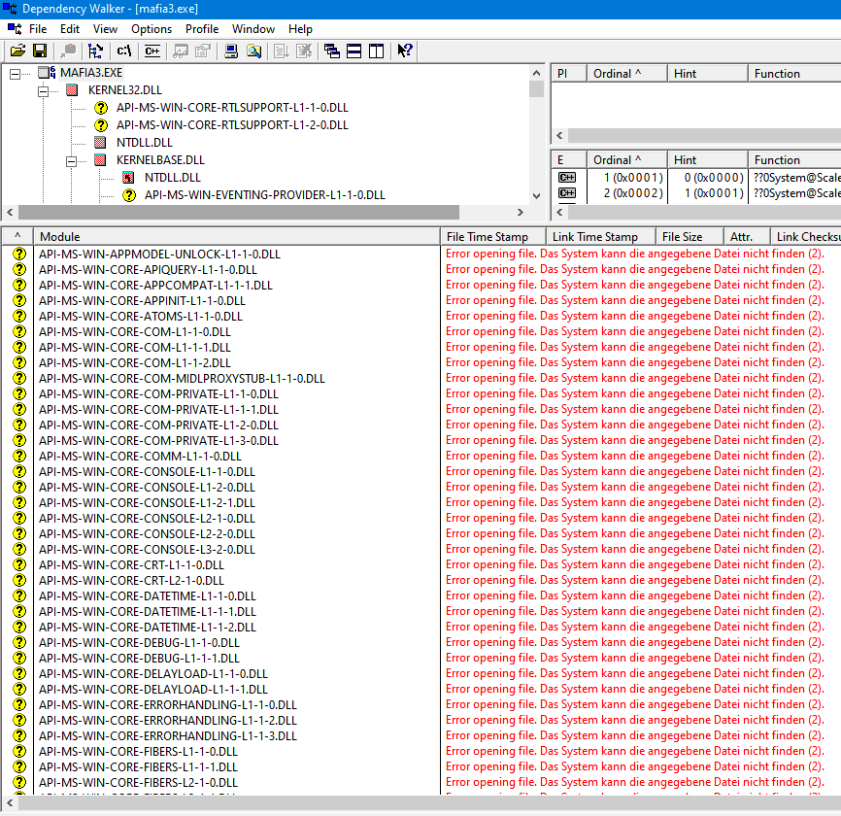Open the Edit menu
This screenshot has width=841, height=816.
(x=70, y=29)
